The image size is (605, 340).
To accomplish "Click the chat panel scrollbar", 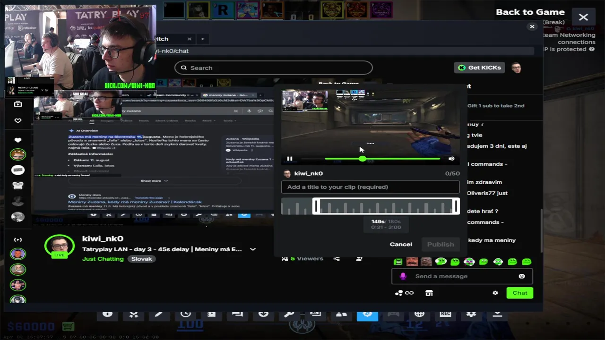I will pyautogui.click(x=542, y=231).
